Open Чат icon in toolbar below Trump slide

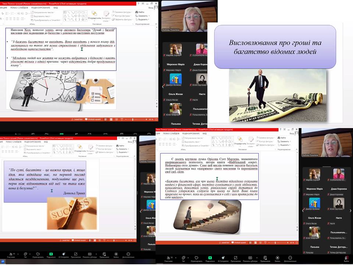(x=25, y=254)
